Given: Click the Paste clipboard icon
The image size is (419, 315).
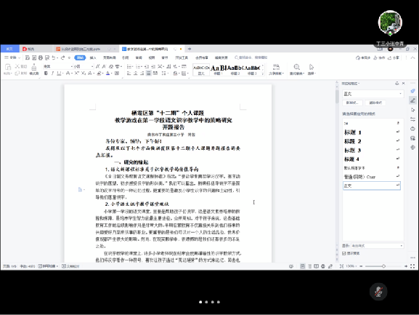Looking at the screenshot, I should [x=8, y=67].
